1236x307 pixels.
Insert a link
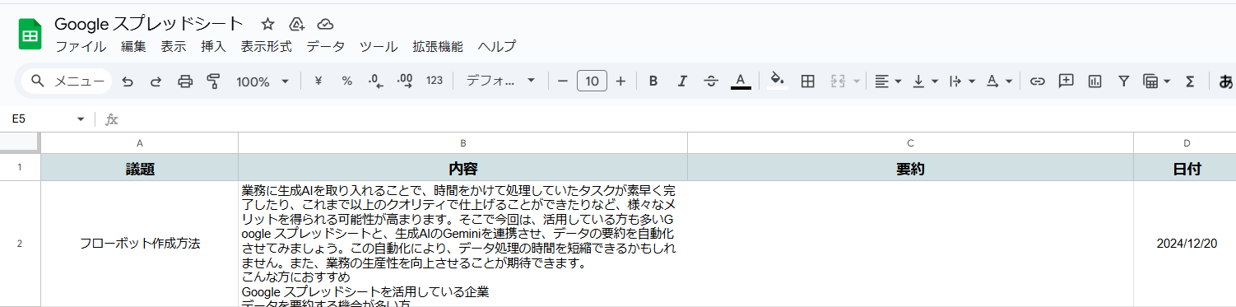click(x=1038, y=81)
